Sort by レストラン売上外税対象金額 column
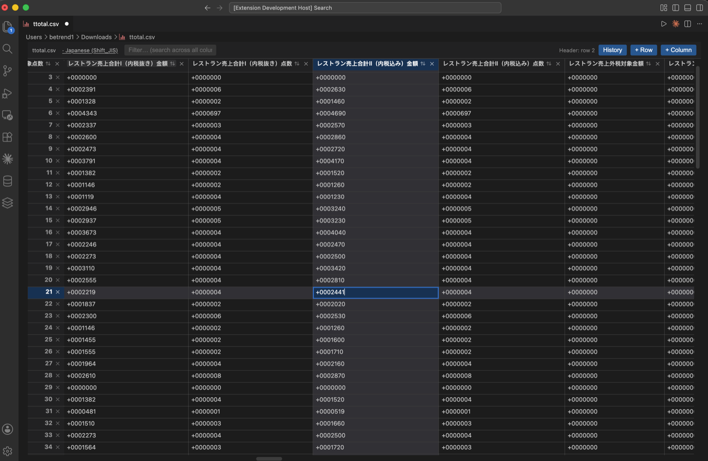This screenshot has width=708, height=461. pos(649,64)
